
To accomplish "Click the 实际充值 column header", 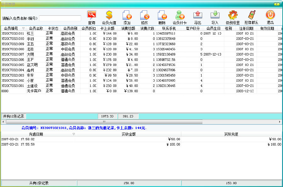I will [231, 134].
